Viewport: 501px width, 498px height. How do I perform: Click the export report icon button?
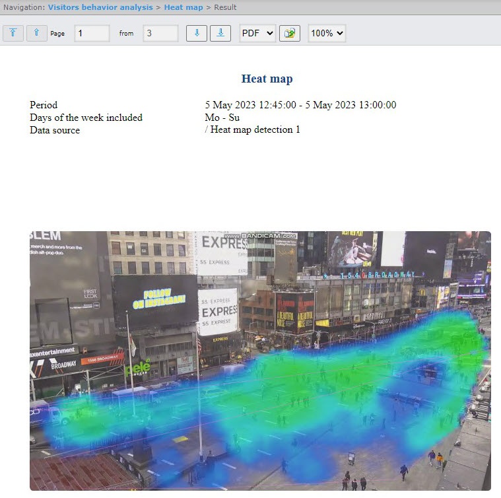290,33
